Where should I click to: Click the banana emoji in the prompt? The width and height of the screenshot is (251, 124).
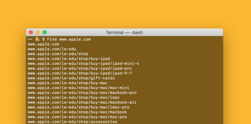tap(37, 39)
